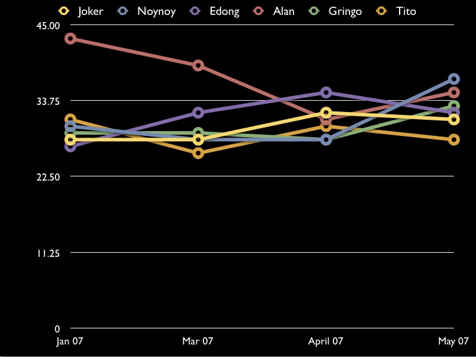The width and height of the screenshot is (476, 357).
Task: Click the Noynoy legend marker icon
Action: pos(124,11)
